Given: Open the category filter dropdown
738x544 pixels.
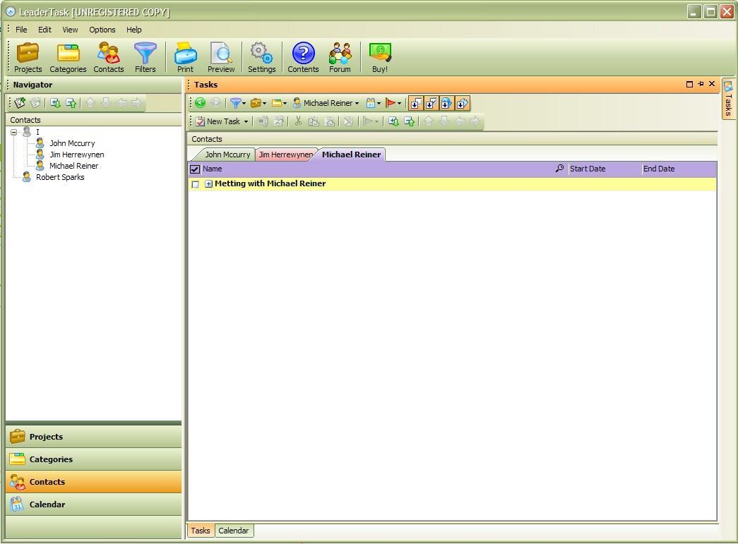Looking at the screenshot, I should pos(279,103).
